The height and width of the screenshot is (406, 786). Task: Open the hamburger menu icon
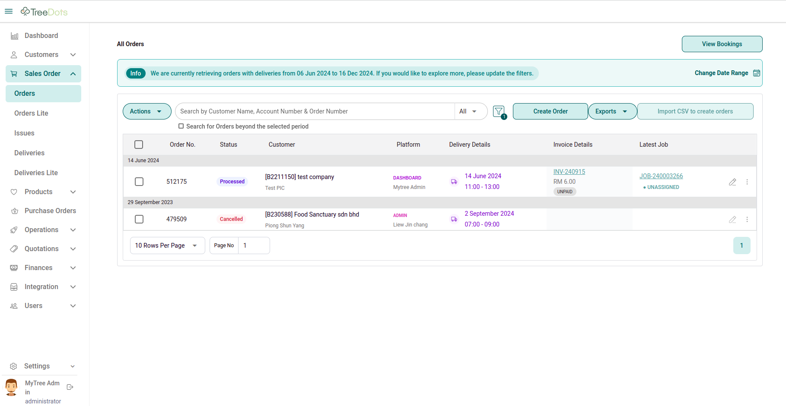9,11
